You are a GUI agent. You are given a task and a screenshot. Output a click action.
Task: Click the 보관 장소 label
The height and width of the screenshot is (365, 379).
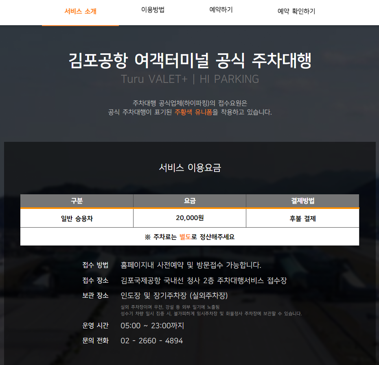coord(96,295)
